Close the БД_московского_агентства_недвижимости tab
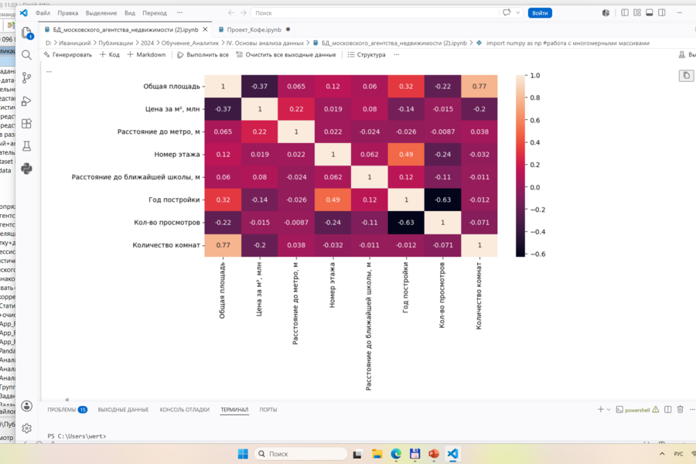The width and height of the screenshot is (696, 464). click(x=205, y=29)
